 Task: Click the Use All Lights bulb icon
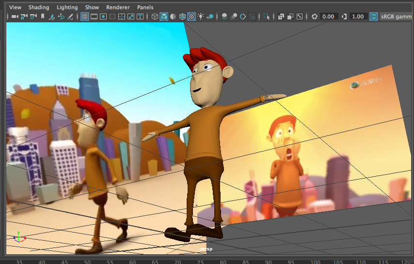point(201,16)
